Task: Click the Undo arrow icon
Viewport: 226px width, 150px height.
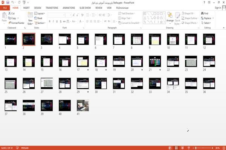Action: coord(13,2)
